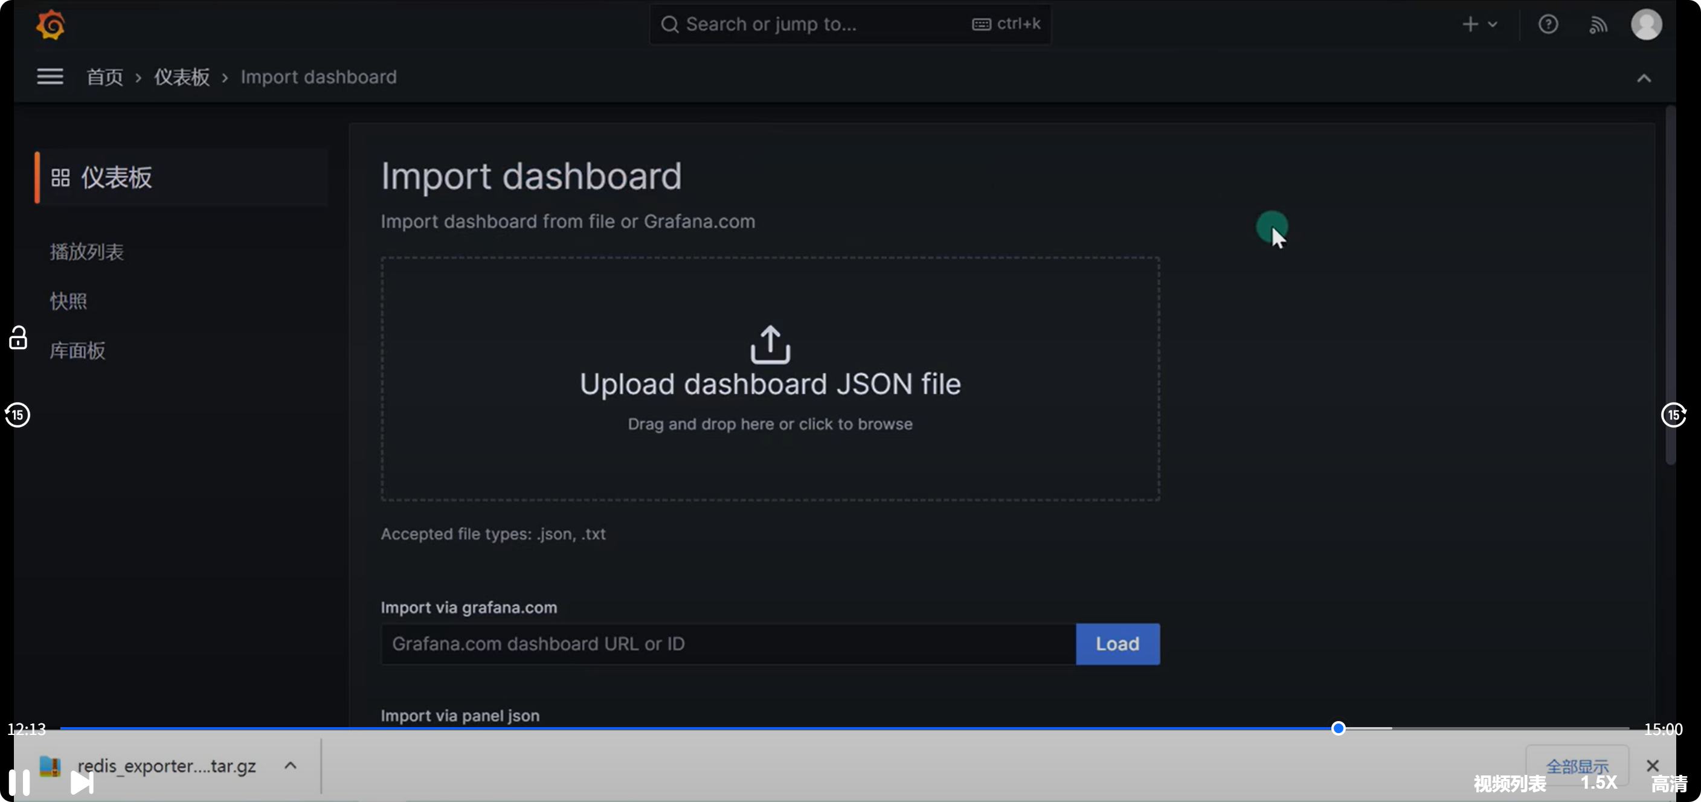This screenshot has width=1701, height=802.
Task: Expand the plus add-new dropdown
Action: [1479, 24]
